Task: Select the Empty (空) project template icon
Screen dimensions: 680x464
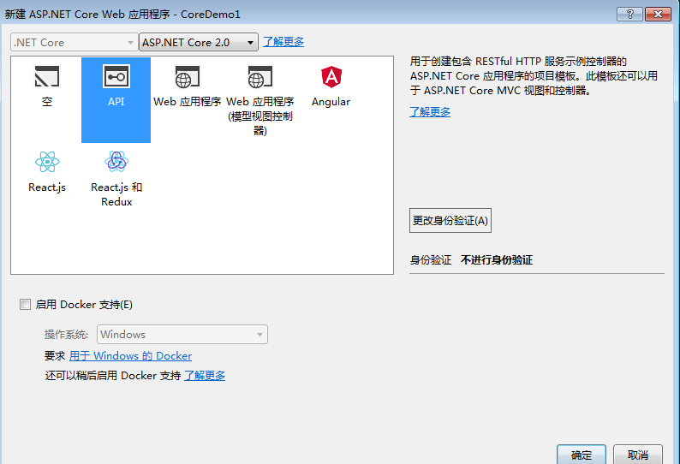Action: tap(47, 77)
